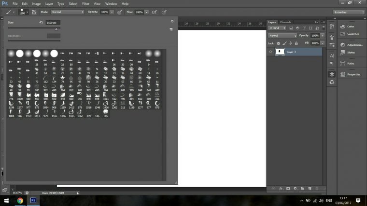The width and height of the screenshot is (367, 206).
Task: Click the brush Size value field
Action: 53,23
